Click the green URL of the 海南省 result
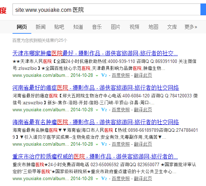Viewport: 206px width, 186px height. tap(41, 144)
